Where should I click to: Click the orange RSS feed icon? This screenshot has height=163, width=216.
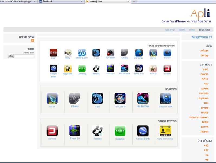click(33, 40)
